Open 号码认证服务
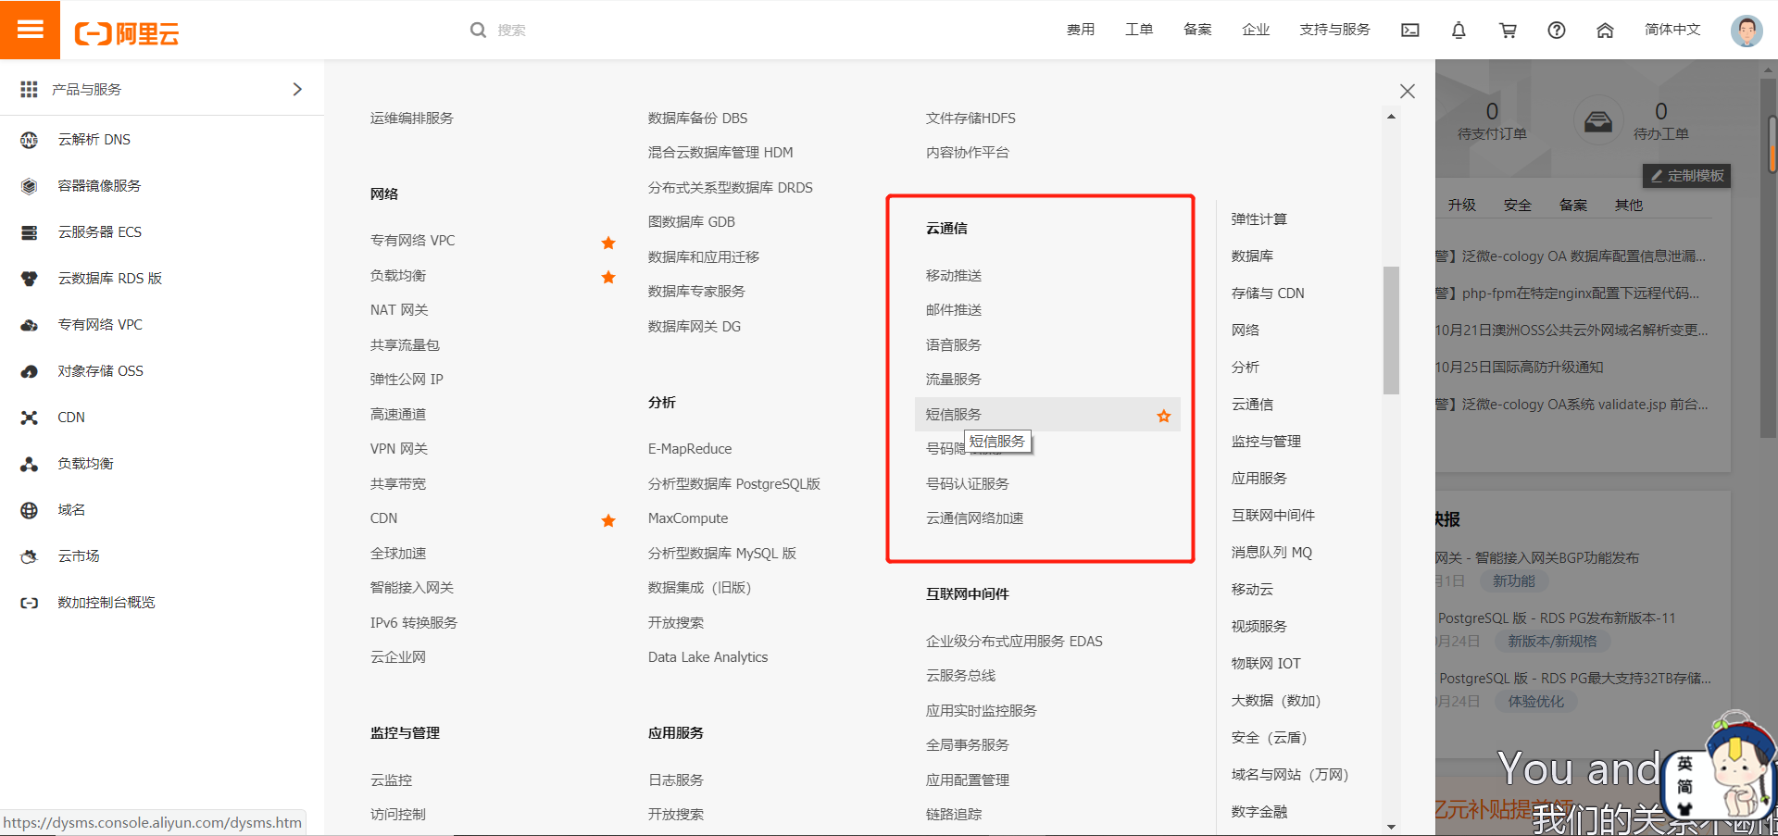The height and width of the screenshot is (836, 1778). click(x=968, y=484)
